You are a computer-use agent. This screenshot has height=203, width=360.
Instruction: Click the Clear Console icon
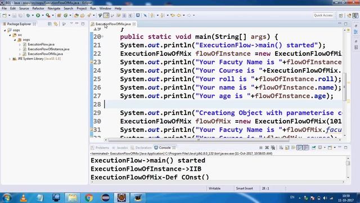coord(281,148)
